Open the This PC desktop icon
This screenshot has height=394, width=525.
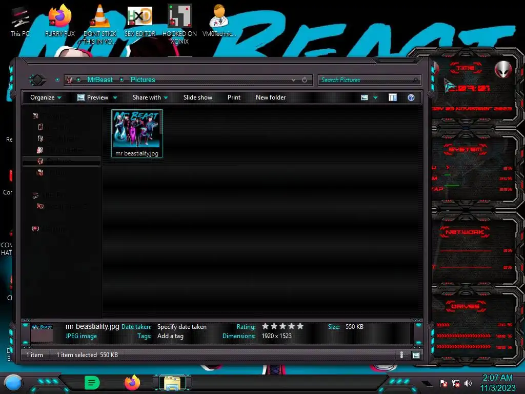click(x=20, y=21)
